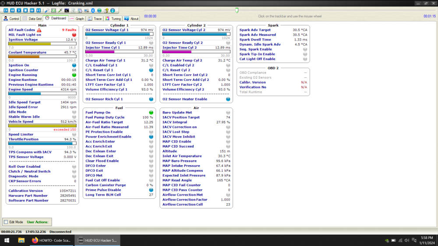
Task: Click the All Fault Codes label
Action: pyautogui.click(x=22, y=30)
